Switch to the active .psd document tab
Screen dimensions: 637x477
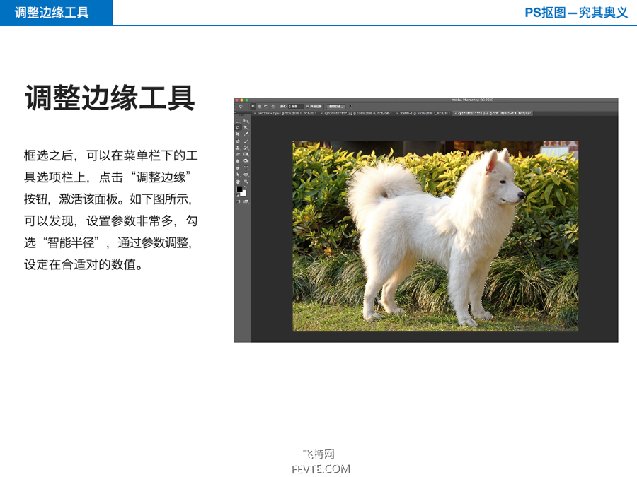493,113
